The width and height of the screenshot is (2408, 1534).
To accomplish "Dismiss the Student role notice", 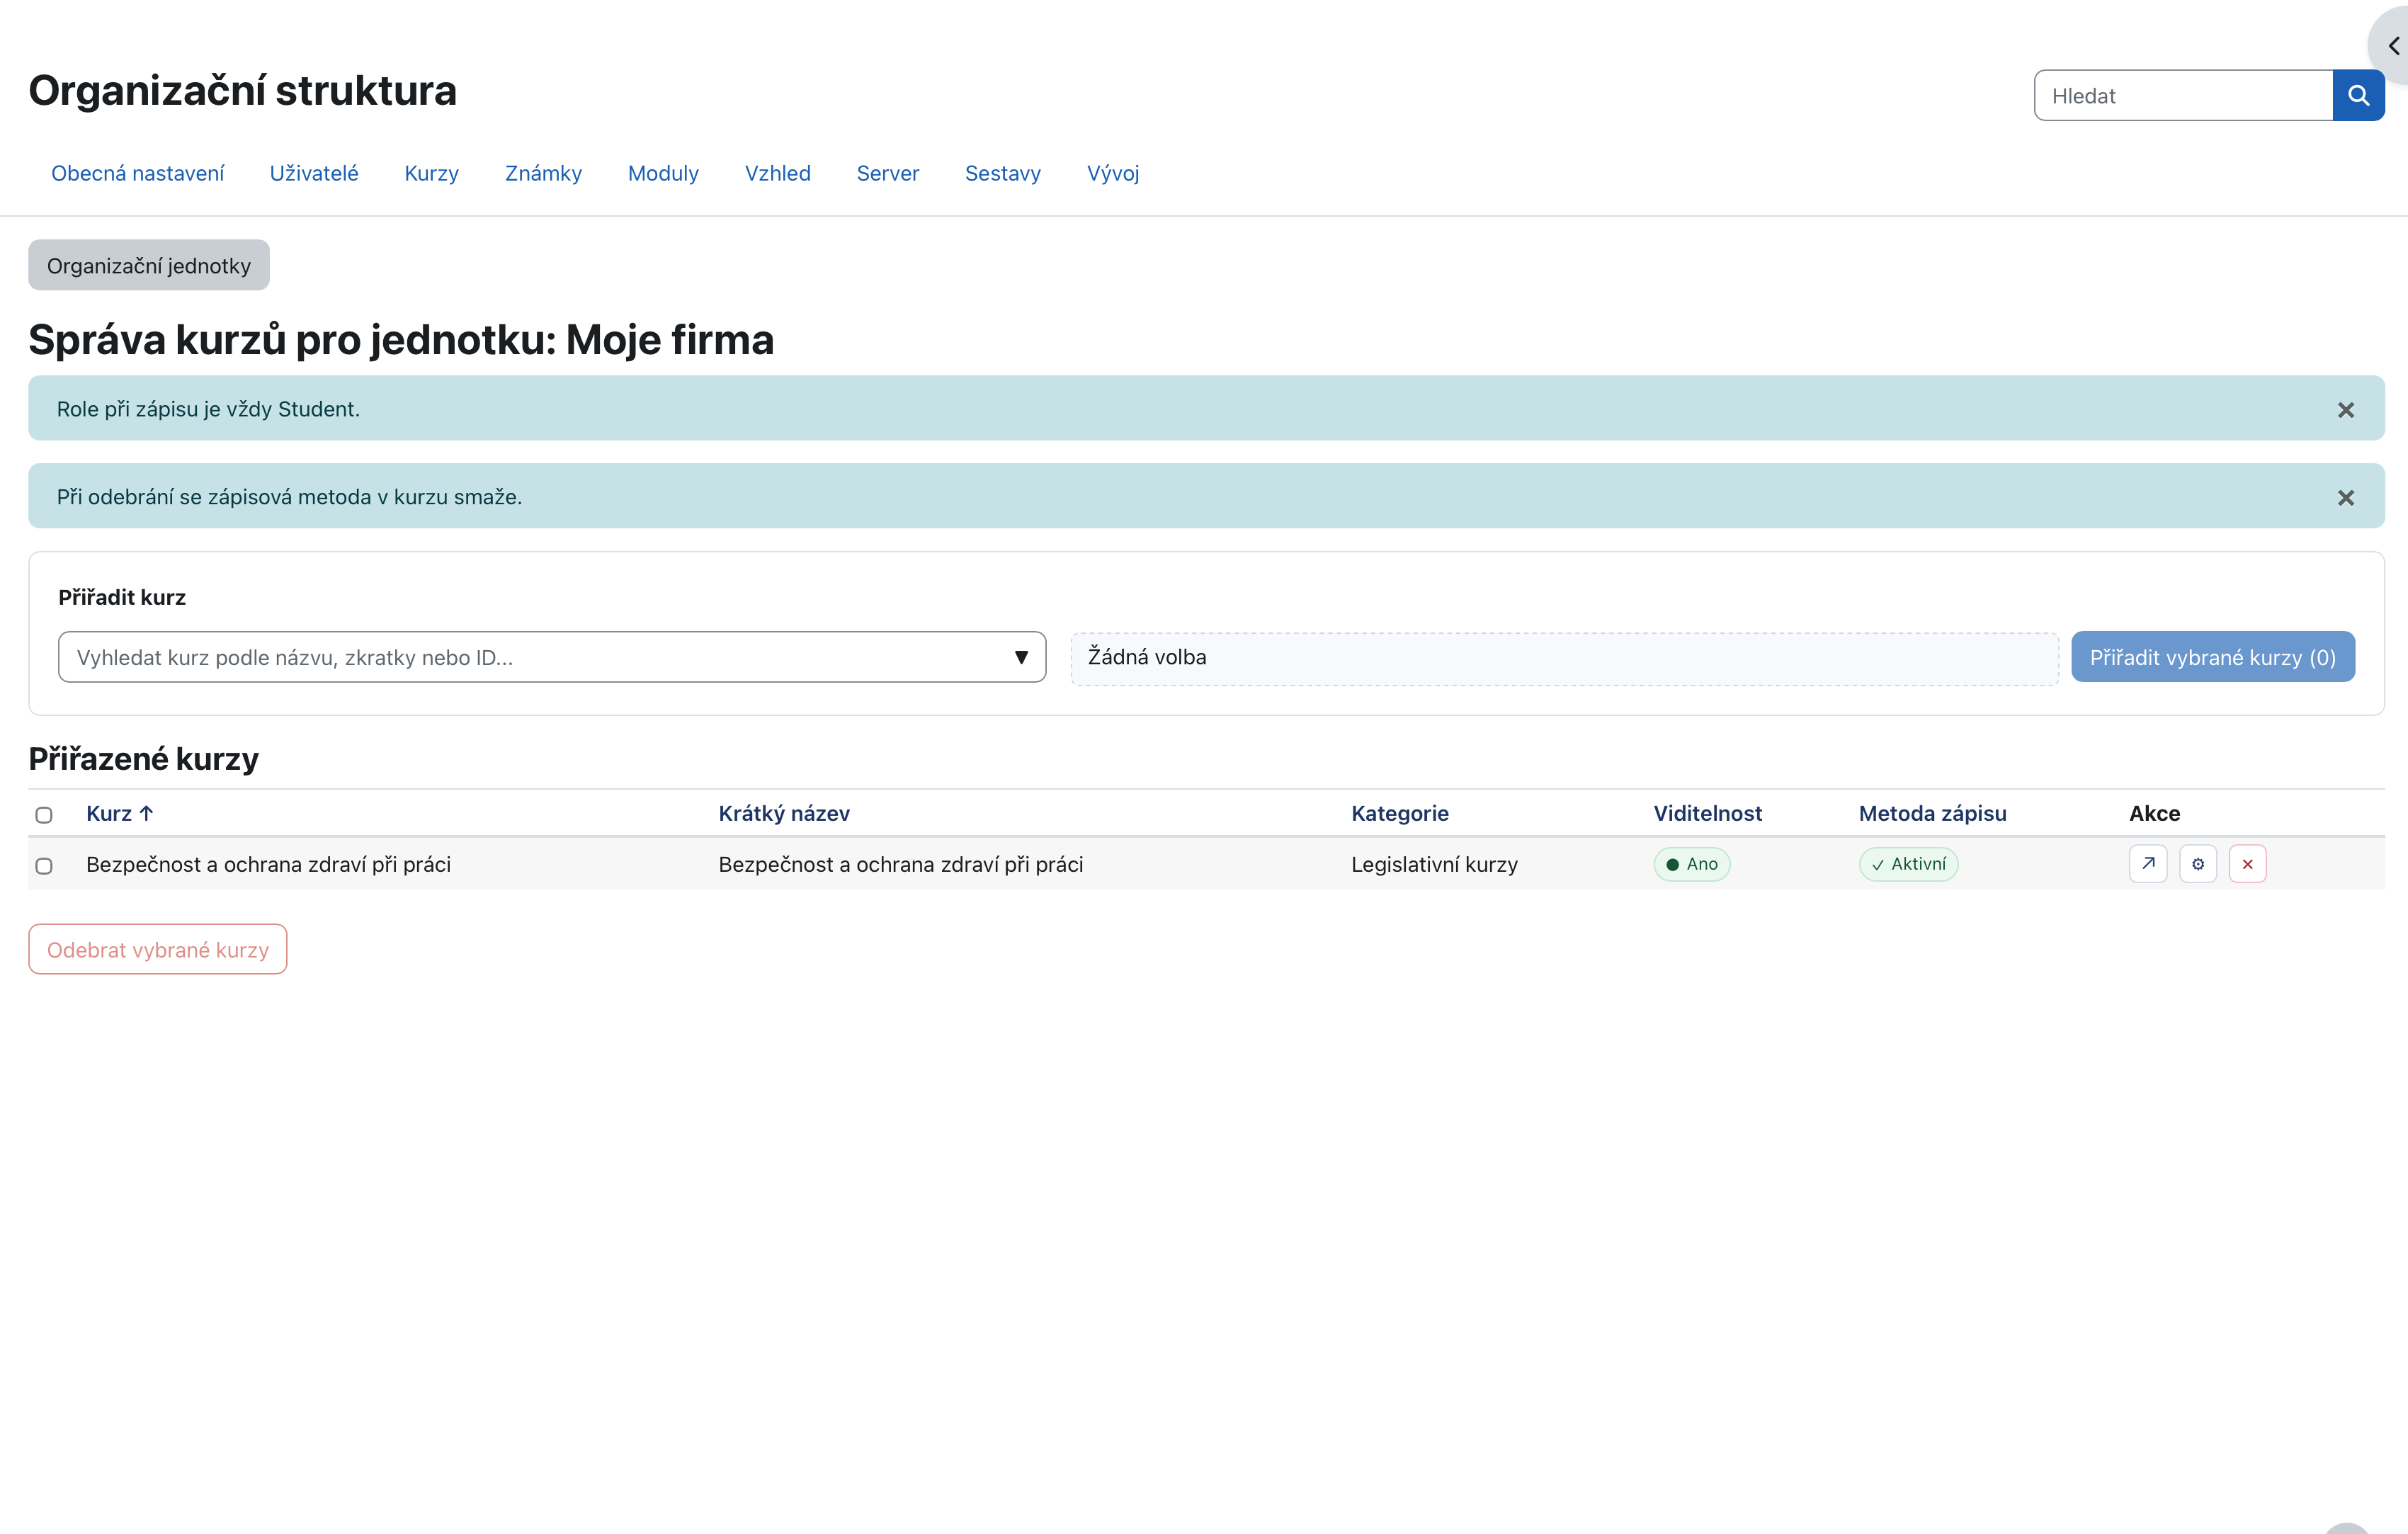I will (x=2346, y=410).
